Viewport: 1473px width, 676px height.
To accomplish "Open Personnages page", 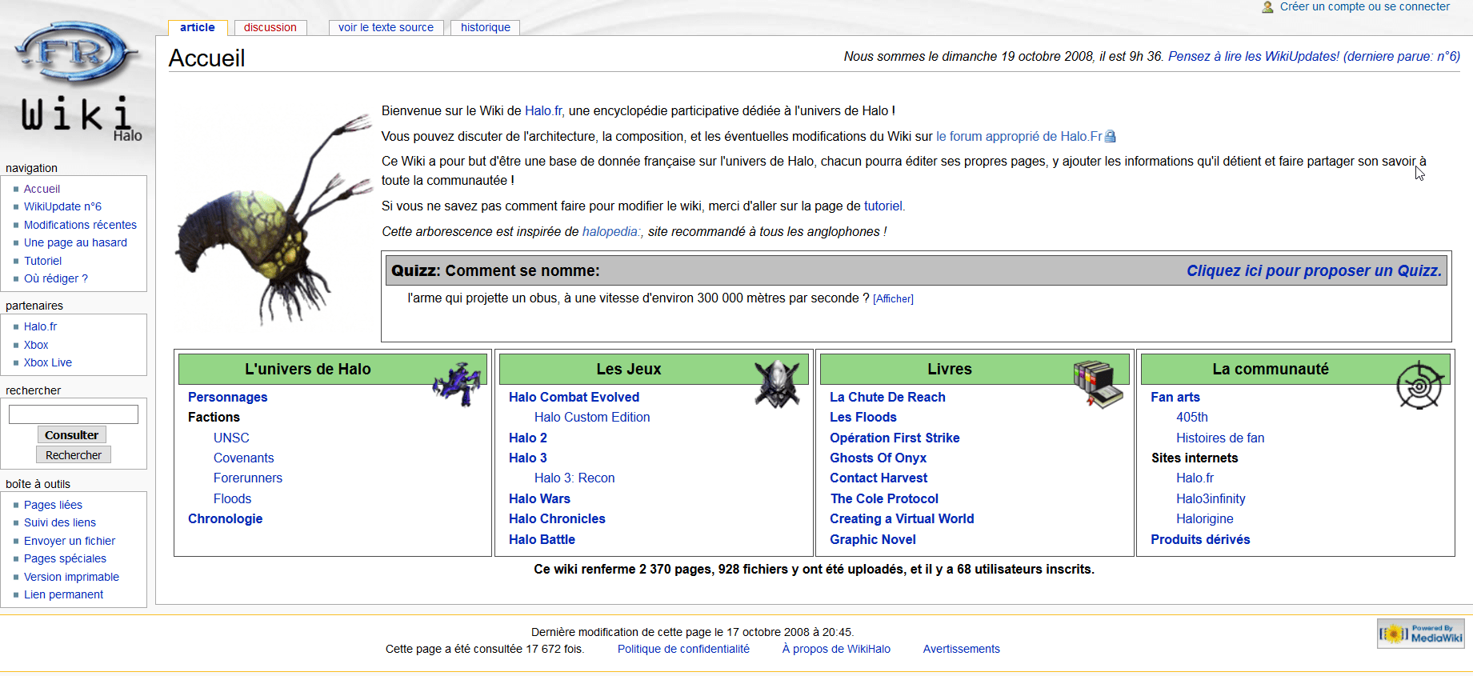I will click(227, 398).
